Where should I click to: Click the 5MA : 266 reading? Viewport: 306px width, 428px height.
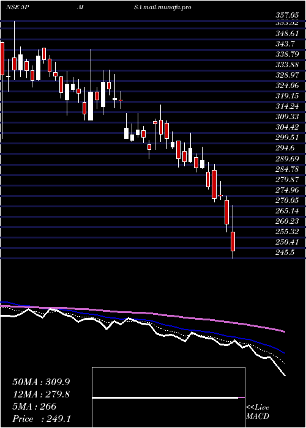(34, 407)
